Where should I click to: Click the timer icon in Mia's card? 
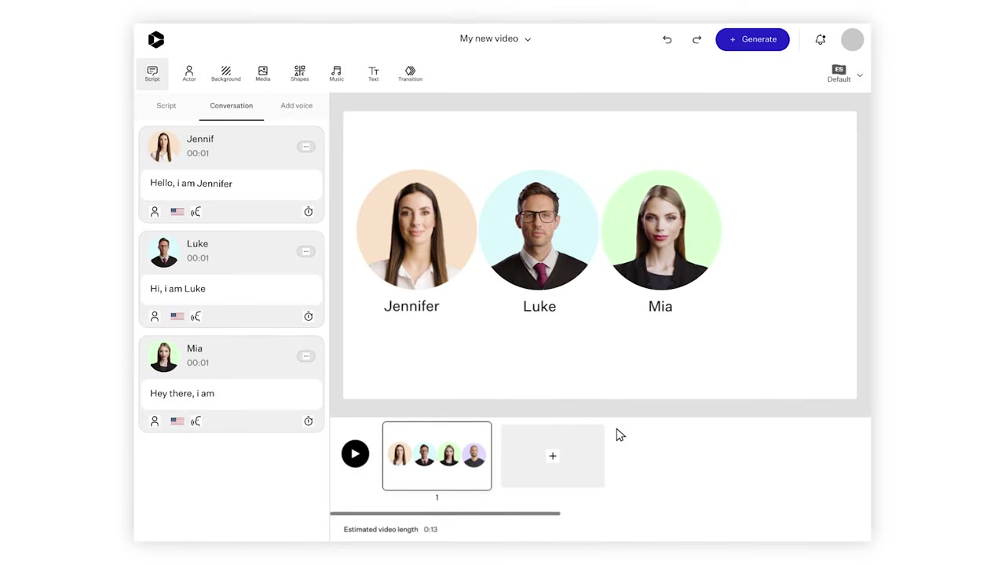pyautogui.click(x=309, y=421)
